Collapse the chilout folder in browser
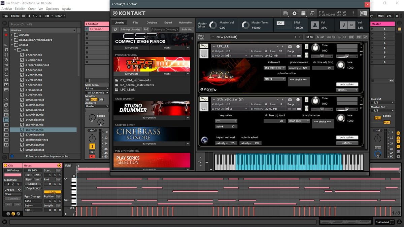404x227 pixels. click(x=12, y=45)
